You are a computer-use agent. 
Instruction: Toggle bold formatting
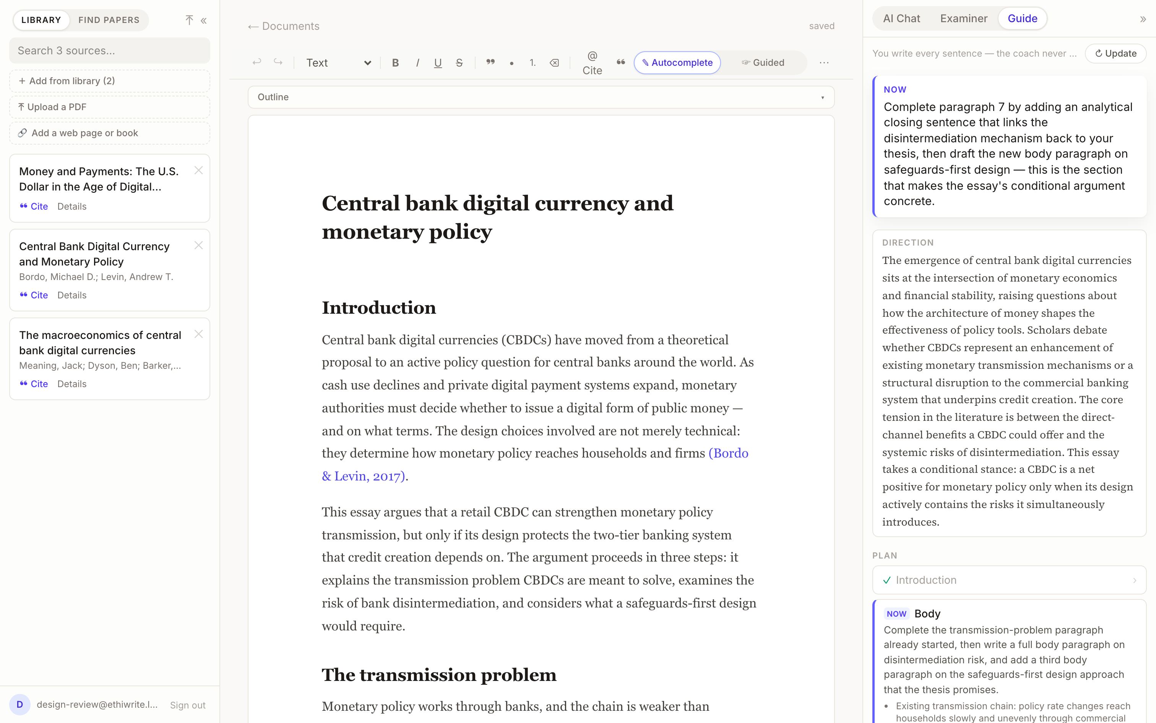coord(396,63)
